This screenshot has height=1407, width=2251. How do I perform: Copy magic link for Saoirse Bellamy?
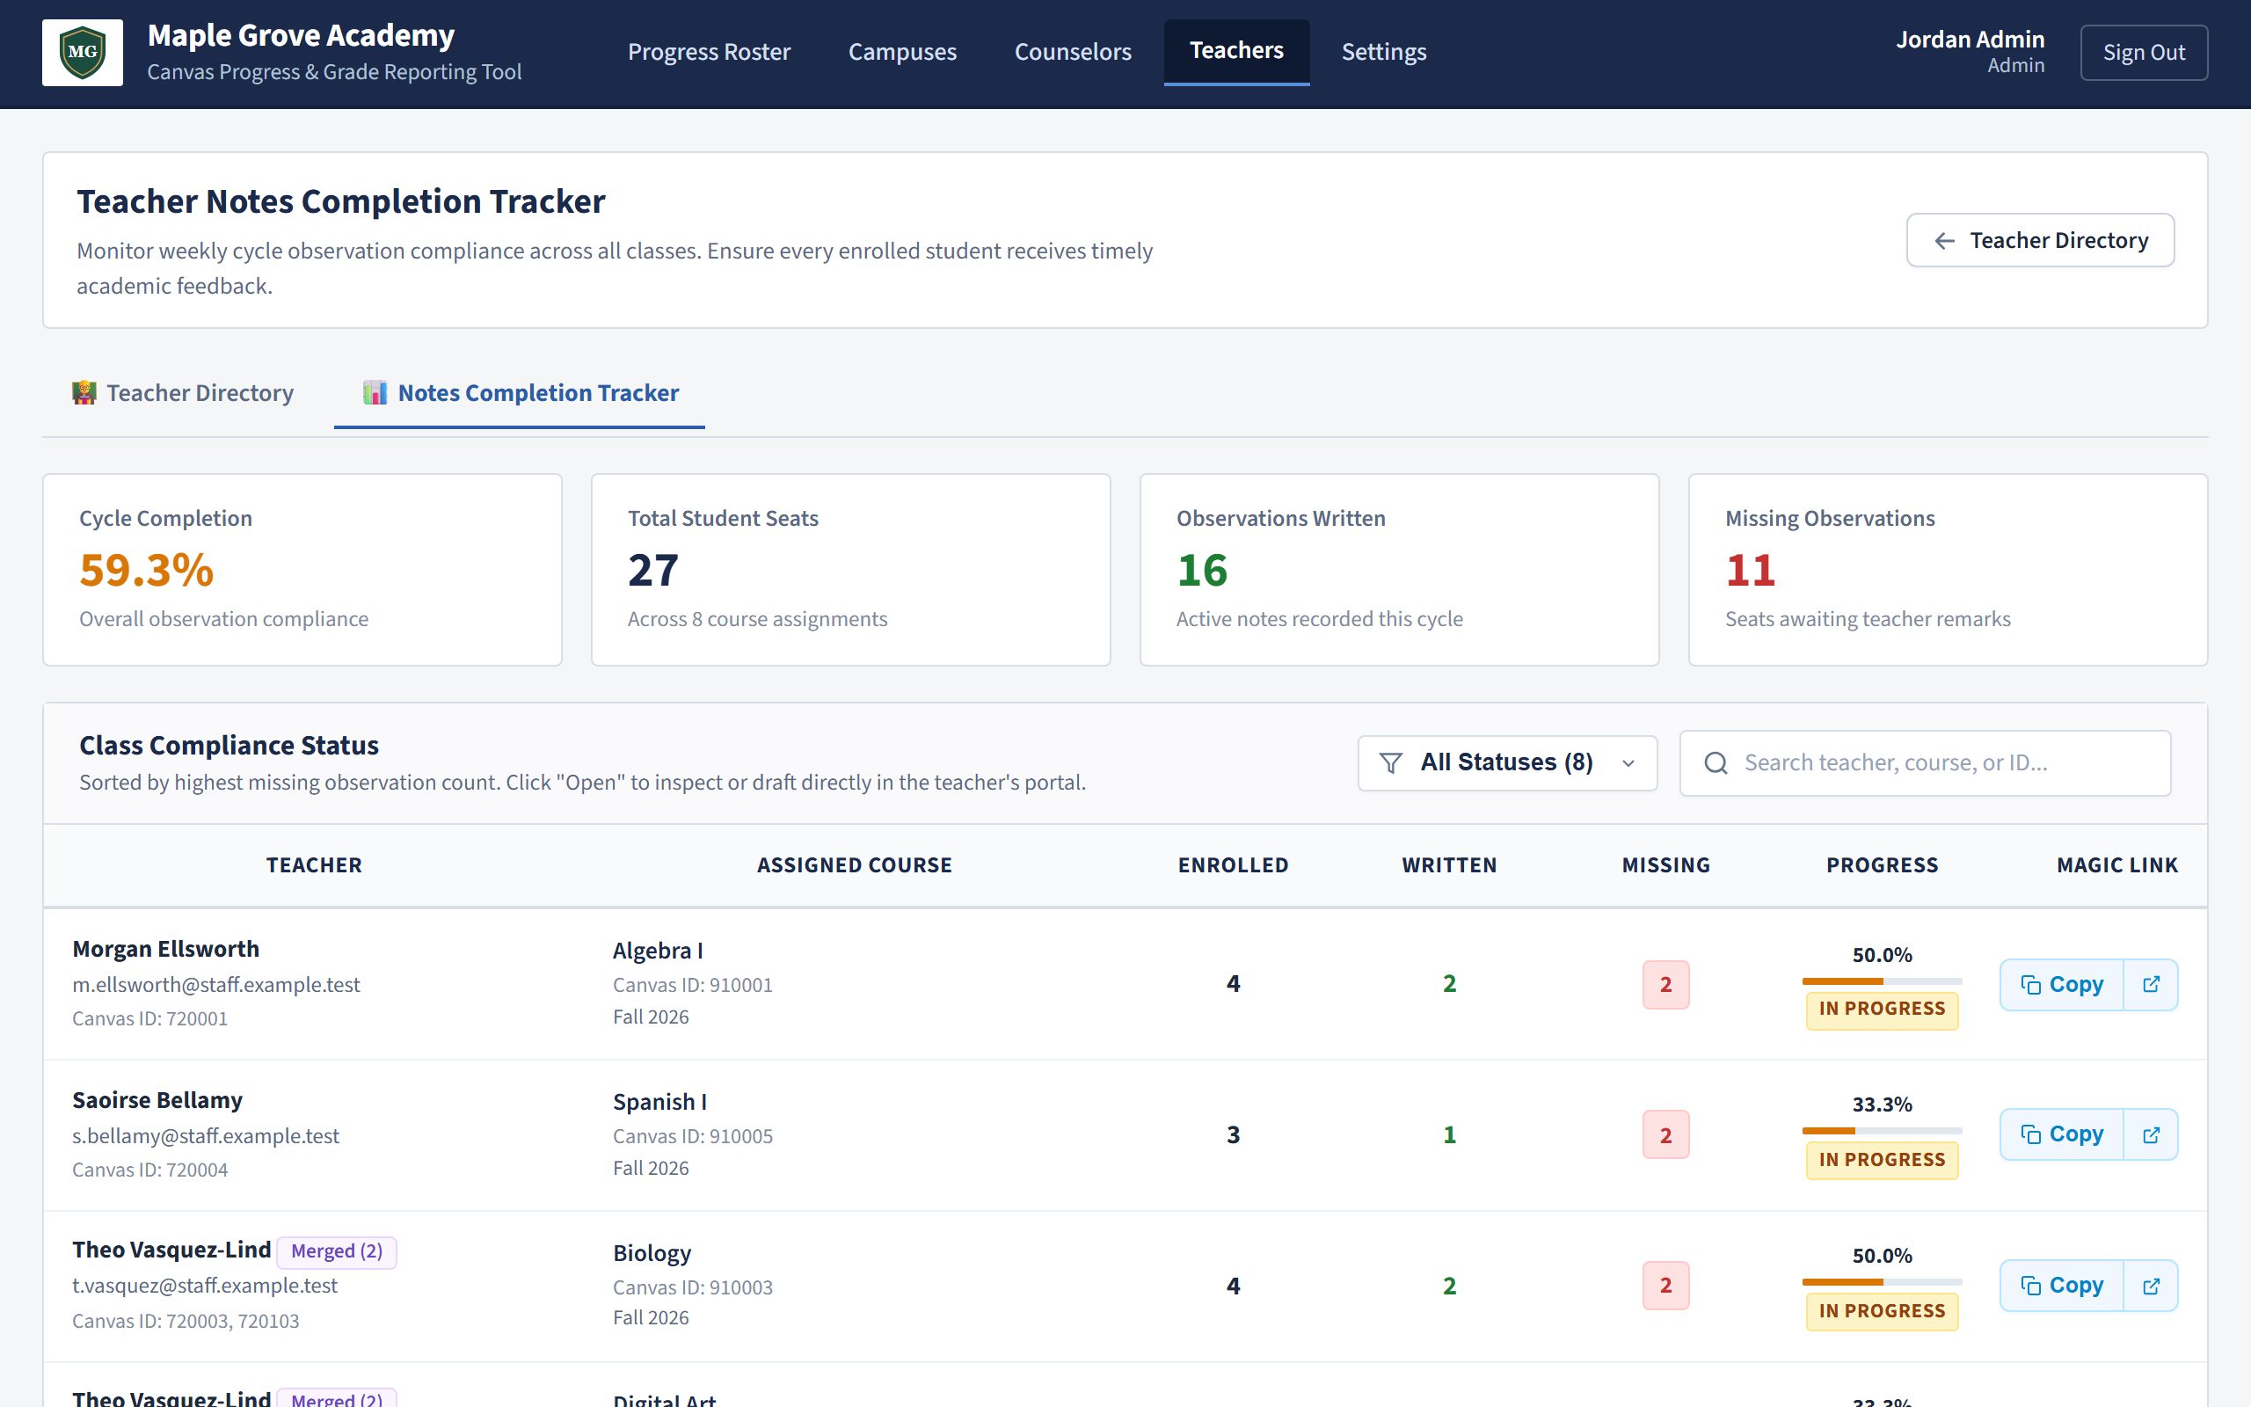[2062, 1134]
